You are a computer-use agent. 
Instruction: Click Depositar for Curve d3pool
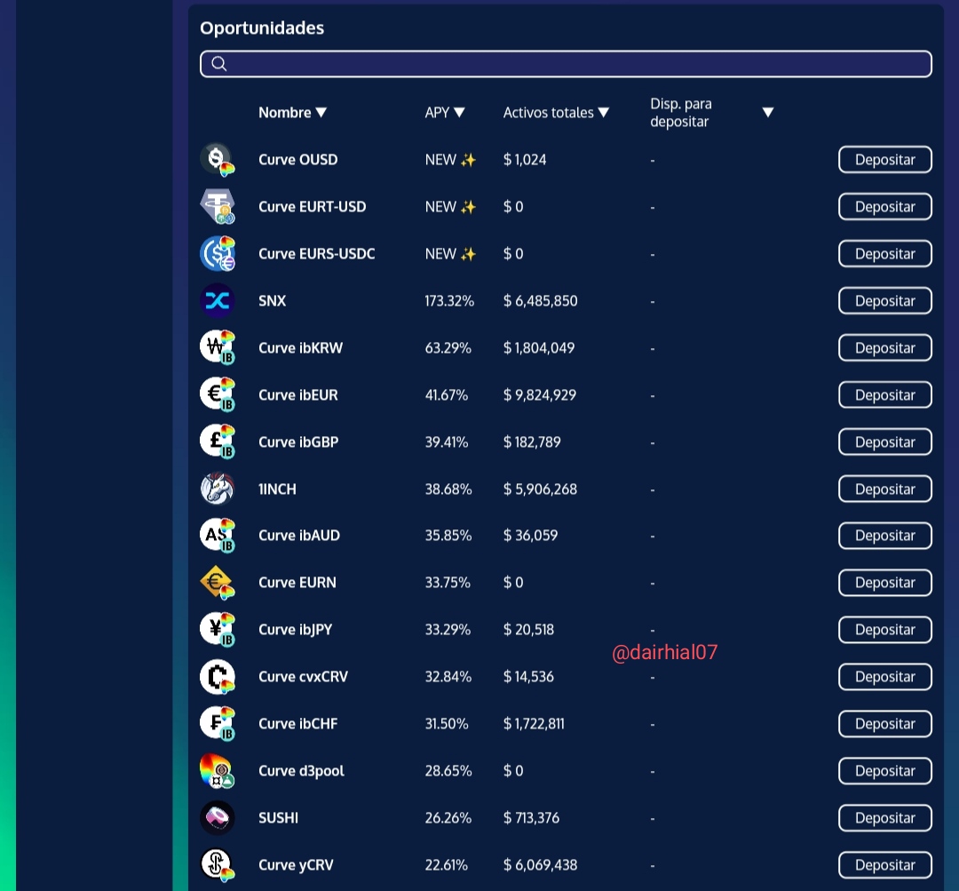(x=885, y=771)
